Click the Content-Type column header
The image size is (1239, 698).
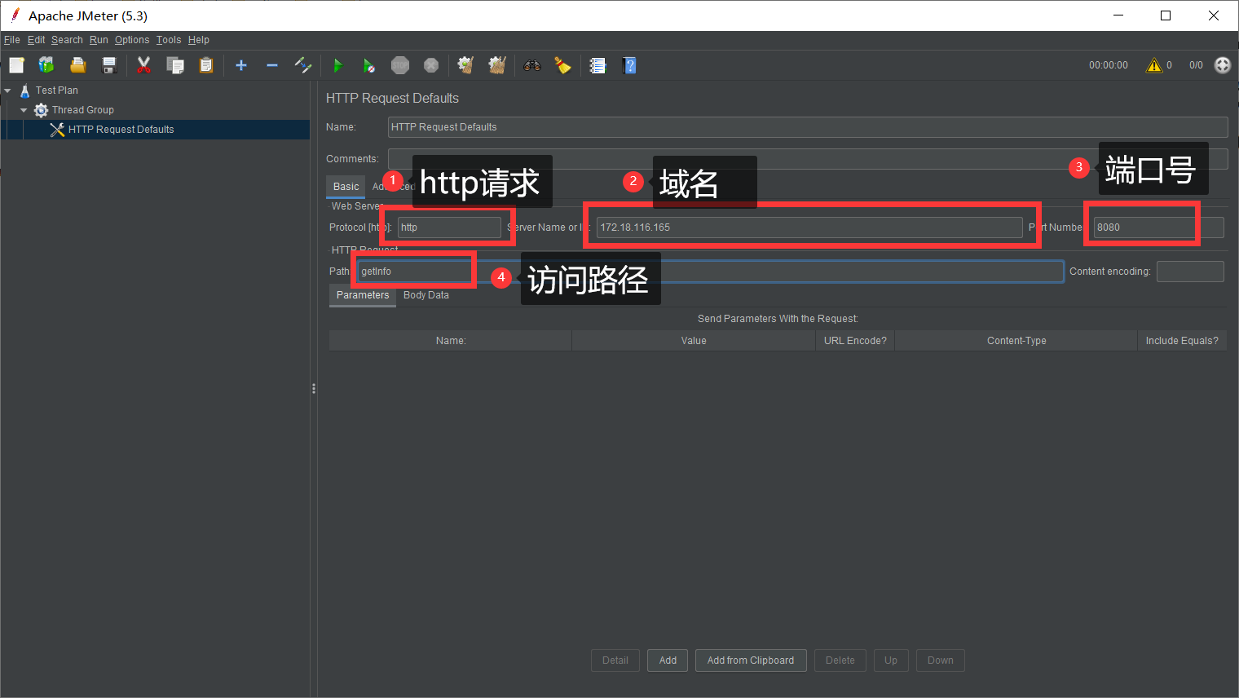point(1016,341)
